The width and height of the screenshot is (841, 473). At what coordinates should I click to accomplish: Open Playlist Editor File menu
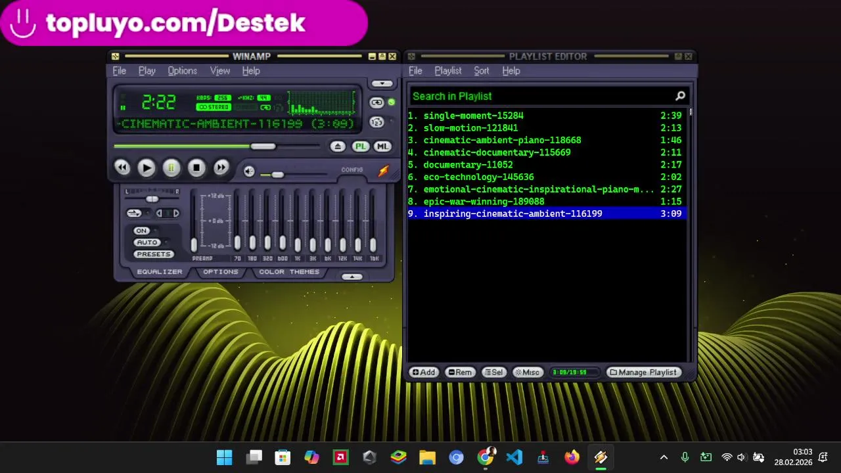tap(416, 71)
